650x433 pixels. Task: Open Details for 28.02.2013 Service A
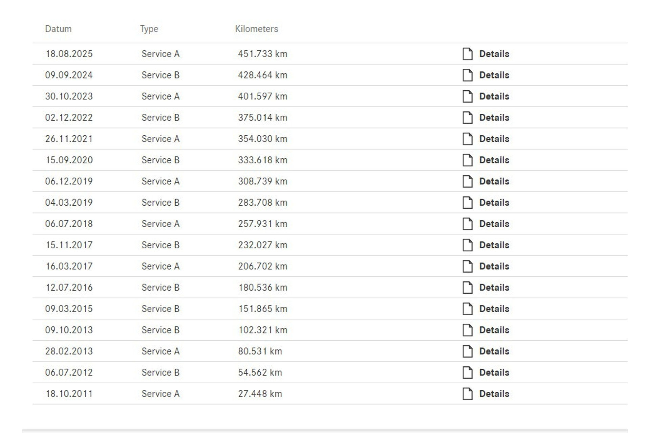[x=494, y=351]
